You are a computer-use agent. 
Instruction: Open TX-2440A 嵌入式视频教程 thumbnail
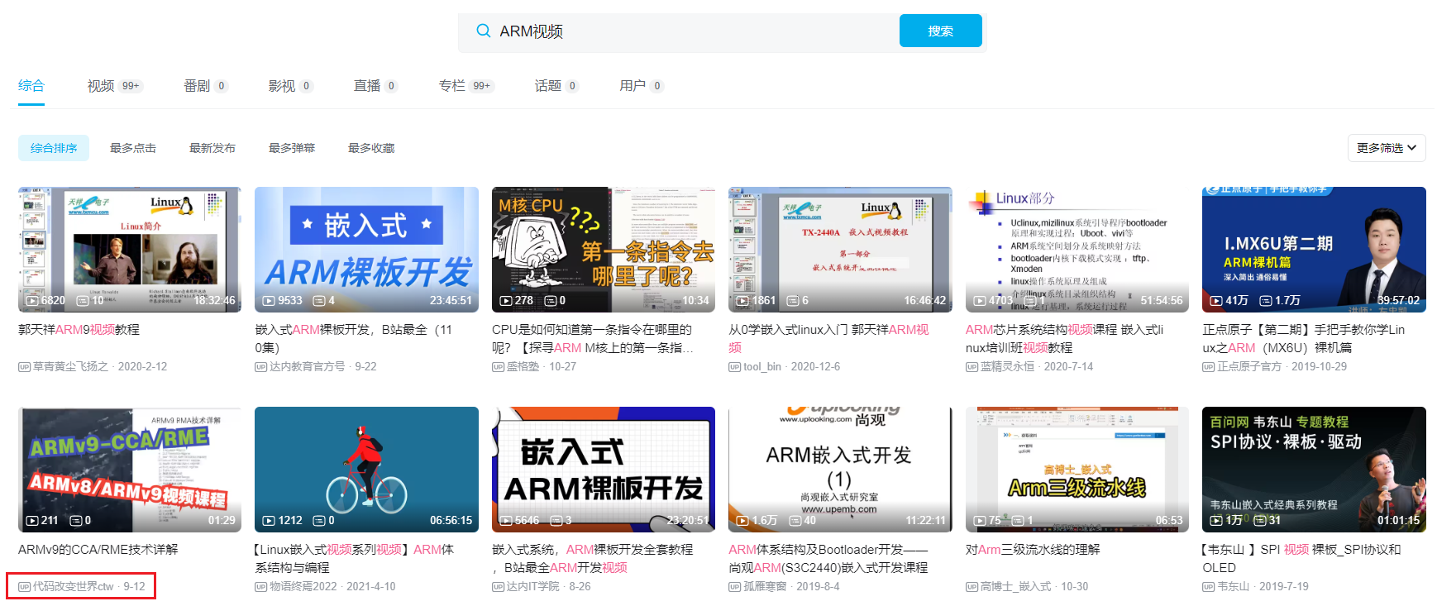[840, 250]
